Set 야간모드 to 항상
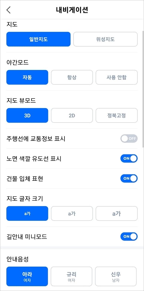This screenshot has width=144, height=291. point(72,77)
